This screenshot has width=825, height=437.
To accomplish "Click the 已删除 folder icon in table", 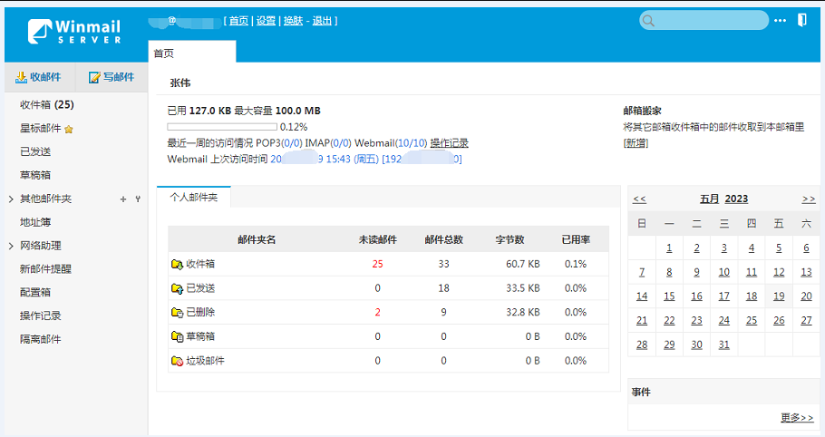I will [177, 312].
